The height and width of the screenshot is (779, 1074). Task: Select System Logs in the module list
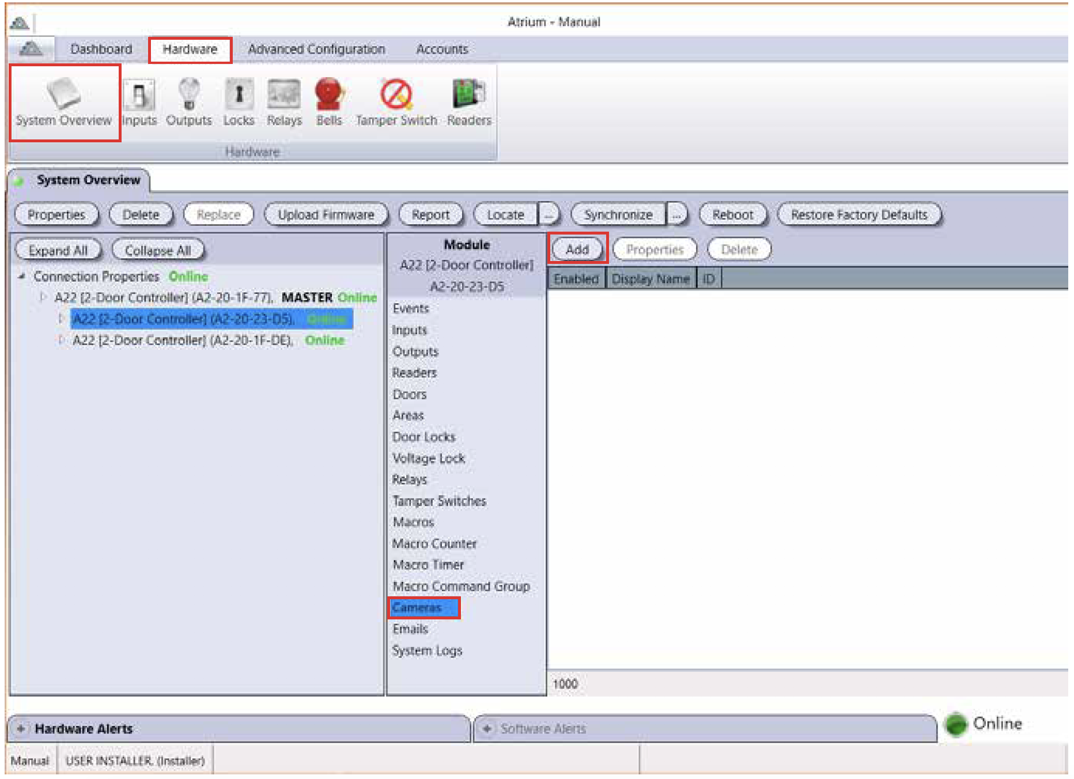point(427,651)
